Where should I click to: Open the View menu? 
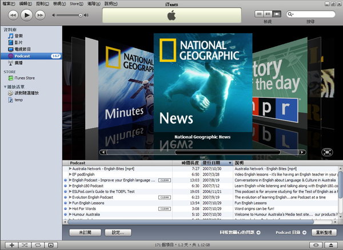[x=59, y=4]
